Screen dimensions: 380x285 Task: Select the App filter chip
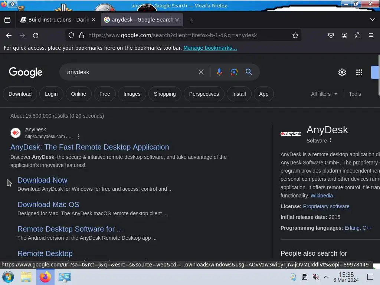(x=264, y=94)
